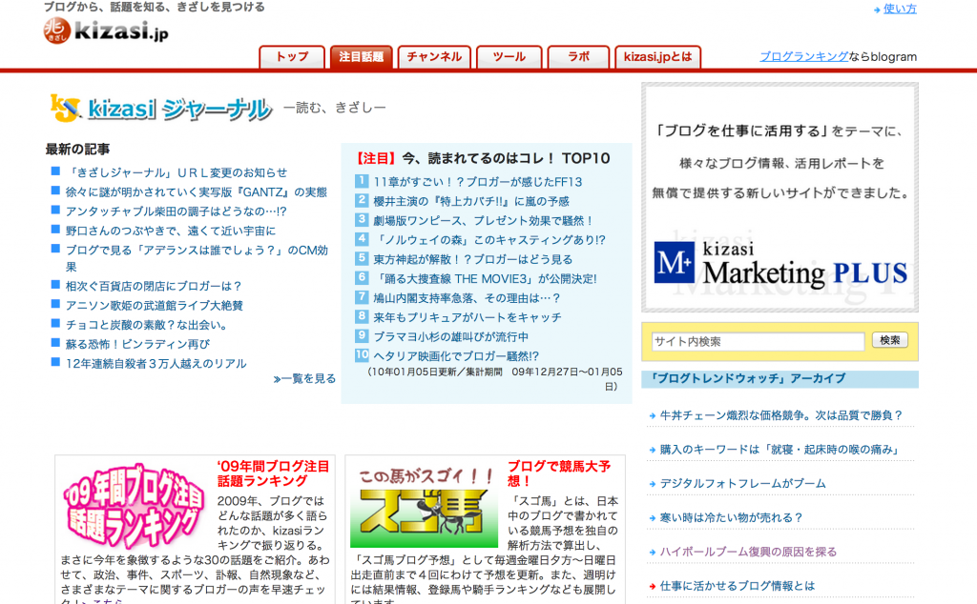The width and height of the screenshot is (977, 604).
Task: Follow the ブログランキング link
Action: (x=803, y=56)
